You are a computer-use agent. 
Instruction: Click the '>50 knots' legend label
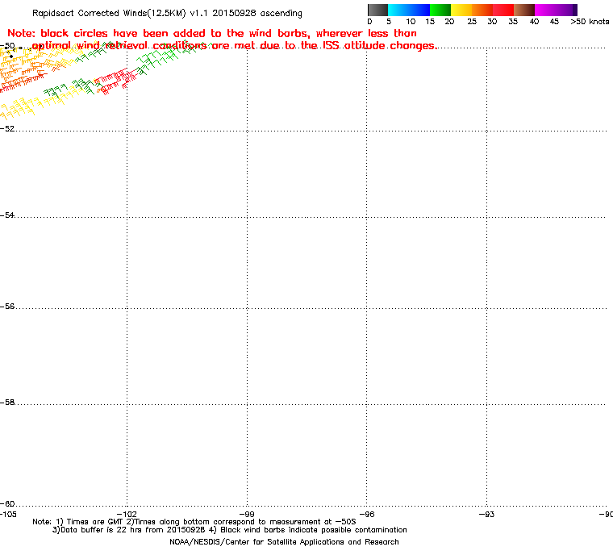point(590,22)
